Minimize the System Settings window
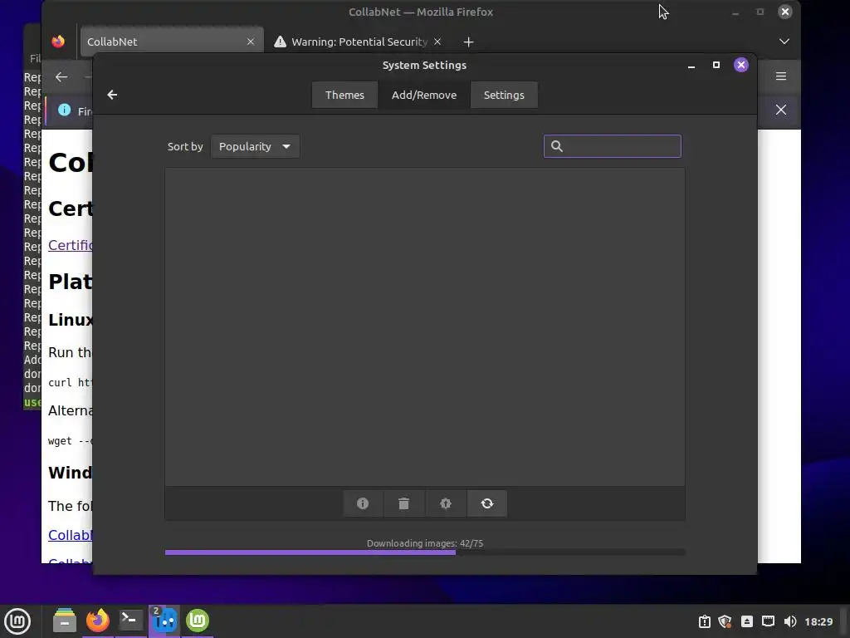The height and width of the screenshot is (638, 850). click(691, 66)
